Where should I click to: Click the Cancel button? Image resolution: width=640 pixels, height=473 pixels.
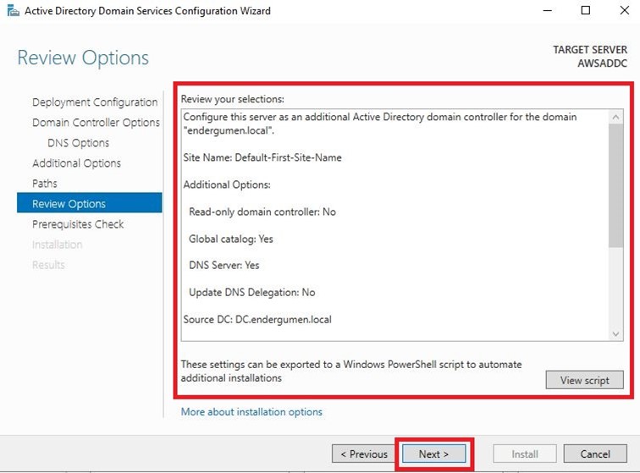pyautogui.click(x=595, y=454)
